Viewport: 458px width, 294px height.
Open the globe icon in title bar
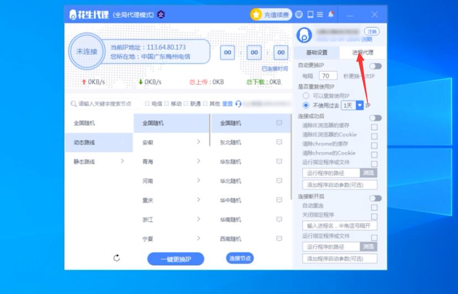pyautogui.click(x=299, y=14)
